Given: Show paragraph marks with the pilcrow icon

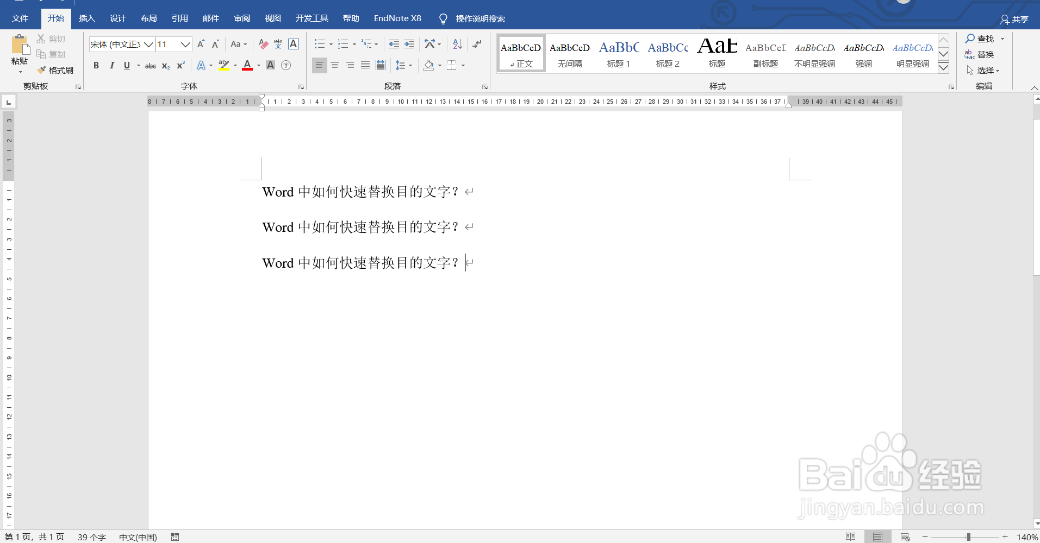Looking at the screenshot, I should tap(477, 44).
